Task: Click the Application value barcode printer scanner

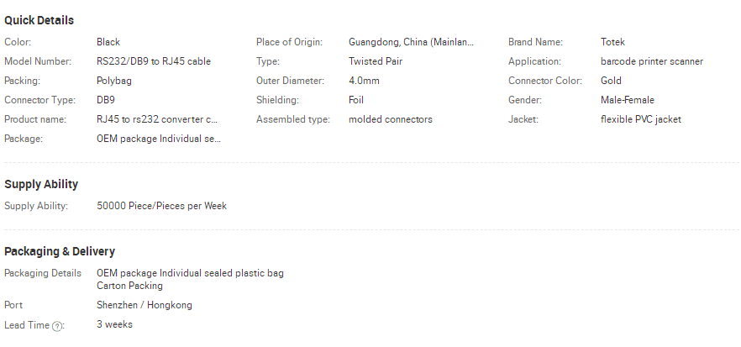Action: (652, 61)
